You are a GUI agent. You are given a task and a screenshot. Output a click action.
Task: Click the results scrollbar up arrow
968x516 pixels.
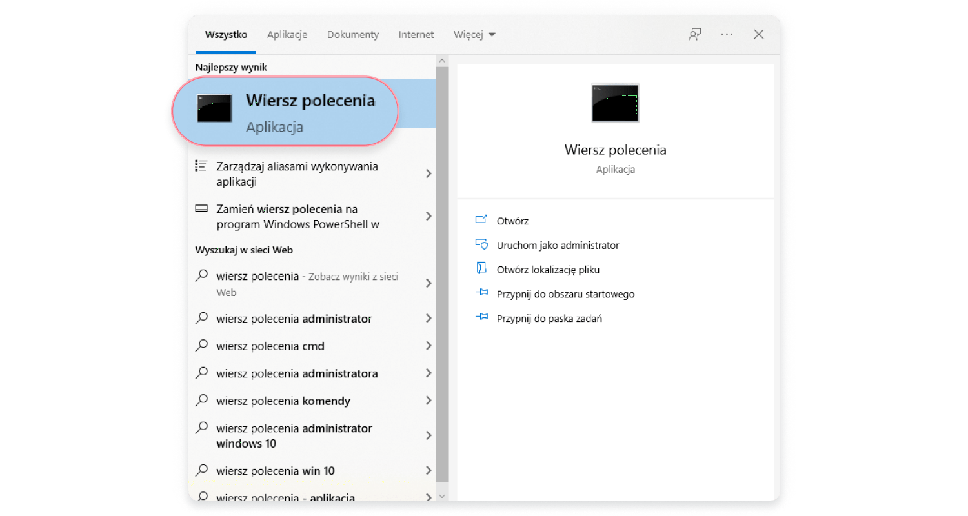pos(442,61)
